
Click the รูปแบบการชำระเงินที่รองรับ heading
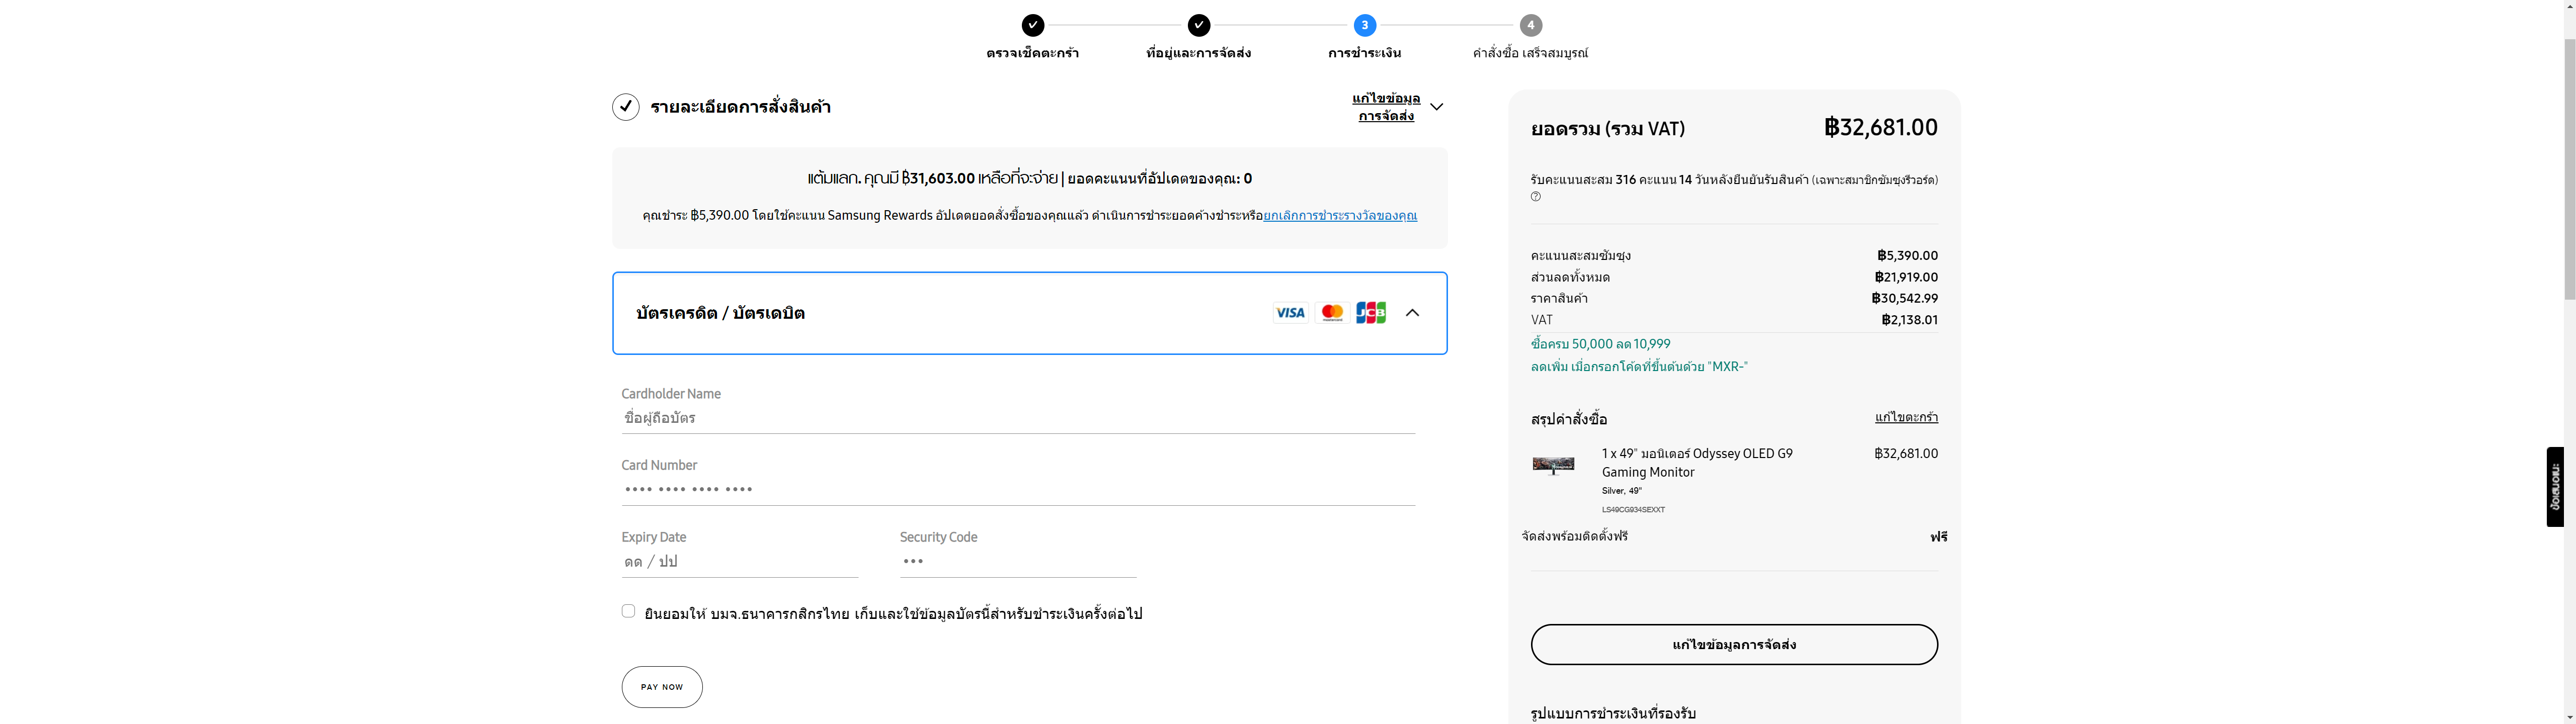1613,714
